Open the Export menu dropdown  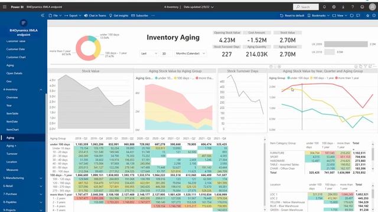coord(73,15)
